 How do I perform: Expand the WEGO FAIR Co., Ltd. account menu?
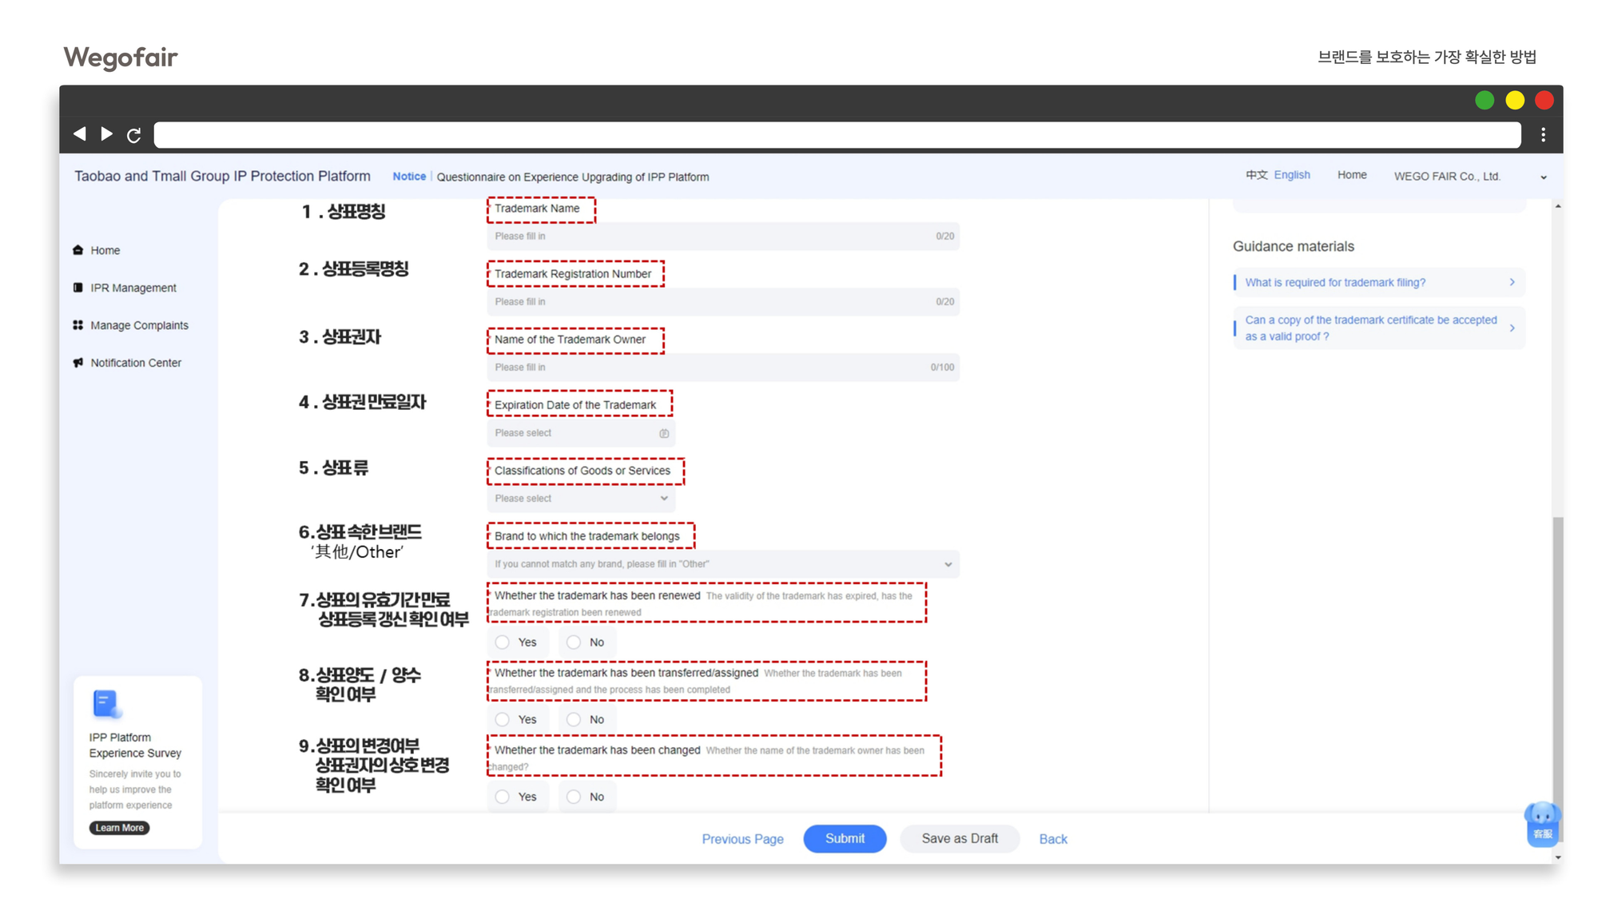coord(1543,177)
